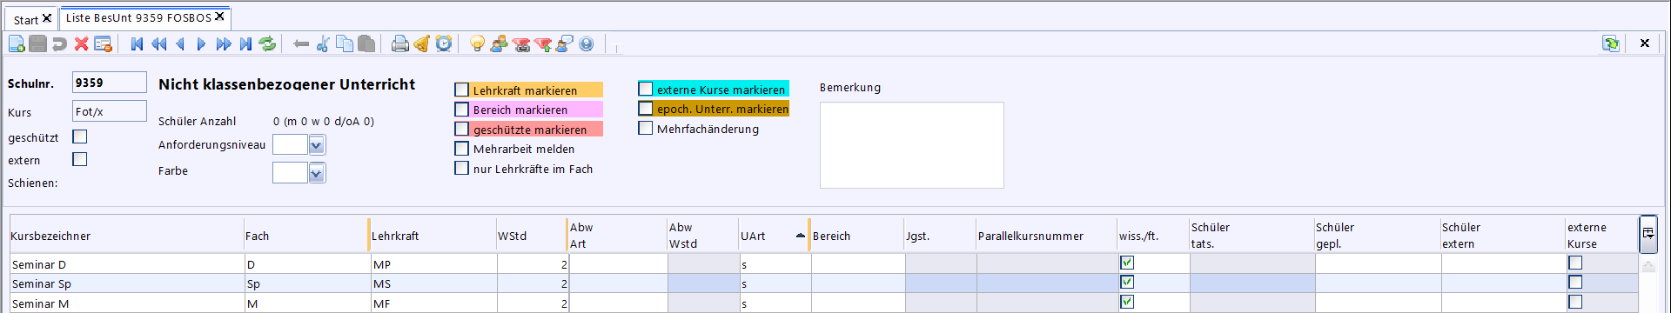1671x313 pixels.
Task: Click into the Bemerkung text box
Action: coord(911,145)
